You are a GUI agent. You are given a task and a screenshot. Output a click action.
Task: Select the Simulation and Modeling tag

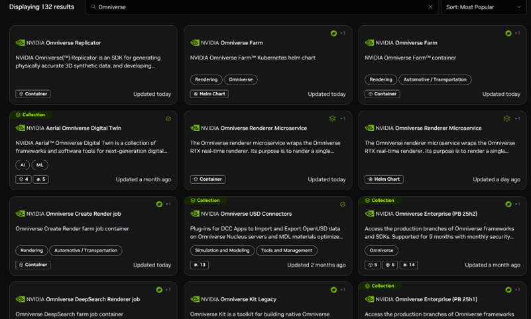(x=221, y=251)
